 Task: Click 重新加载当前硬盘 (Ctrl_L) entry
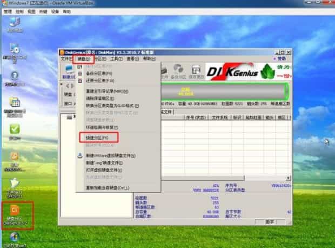coord(108,188)
